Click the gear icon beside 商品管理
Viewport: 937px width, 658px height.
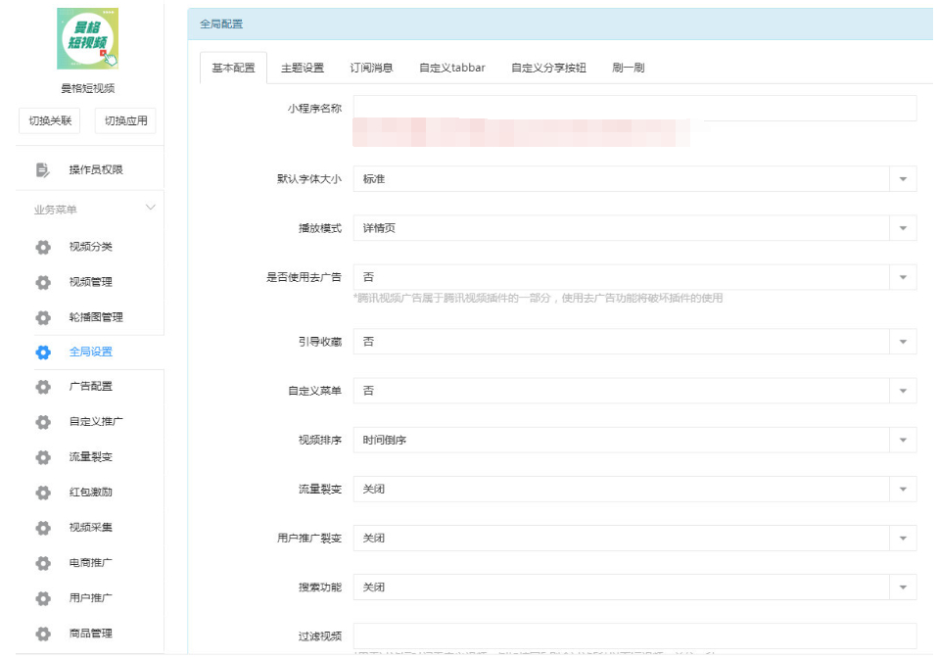pos(43,634)
